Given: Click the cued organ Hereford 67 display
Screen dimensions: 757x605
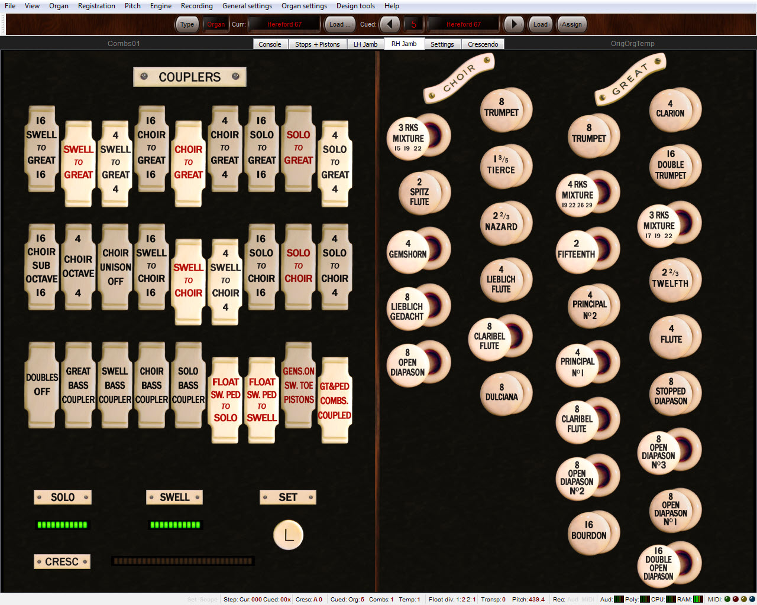Looking at the screenshot, I should click(463, 24).
